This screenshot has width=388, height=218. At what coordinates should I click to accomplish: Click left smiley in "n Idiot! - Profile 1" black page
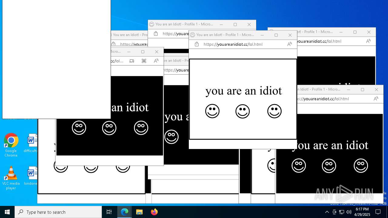click(299, 166)
